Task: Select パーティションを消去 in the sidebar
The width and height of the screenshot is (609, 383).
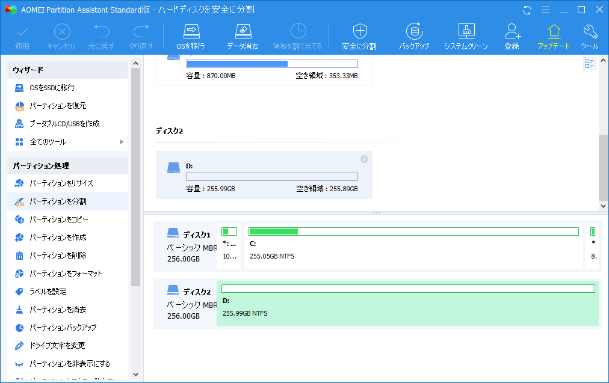Action: [x=67, y=309]
